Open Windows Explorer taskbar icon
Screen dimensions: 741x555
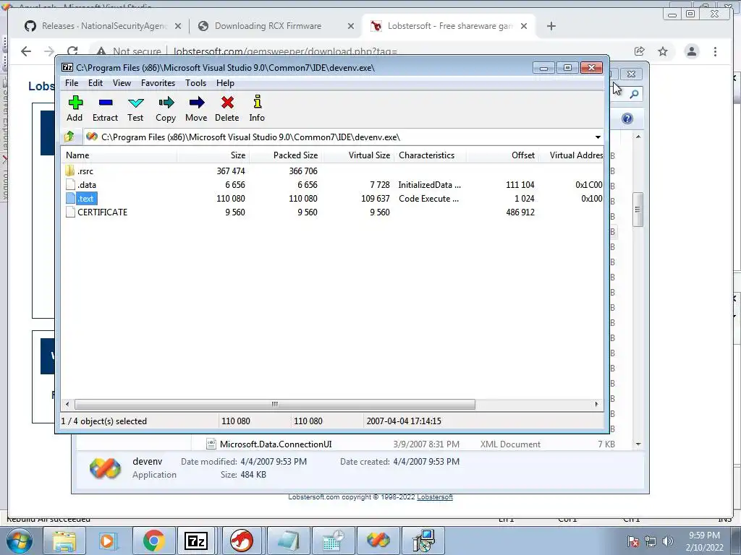coord(64,541)
